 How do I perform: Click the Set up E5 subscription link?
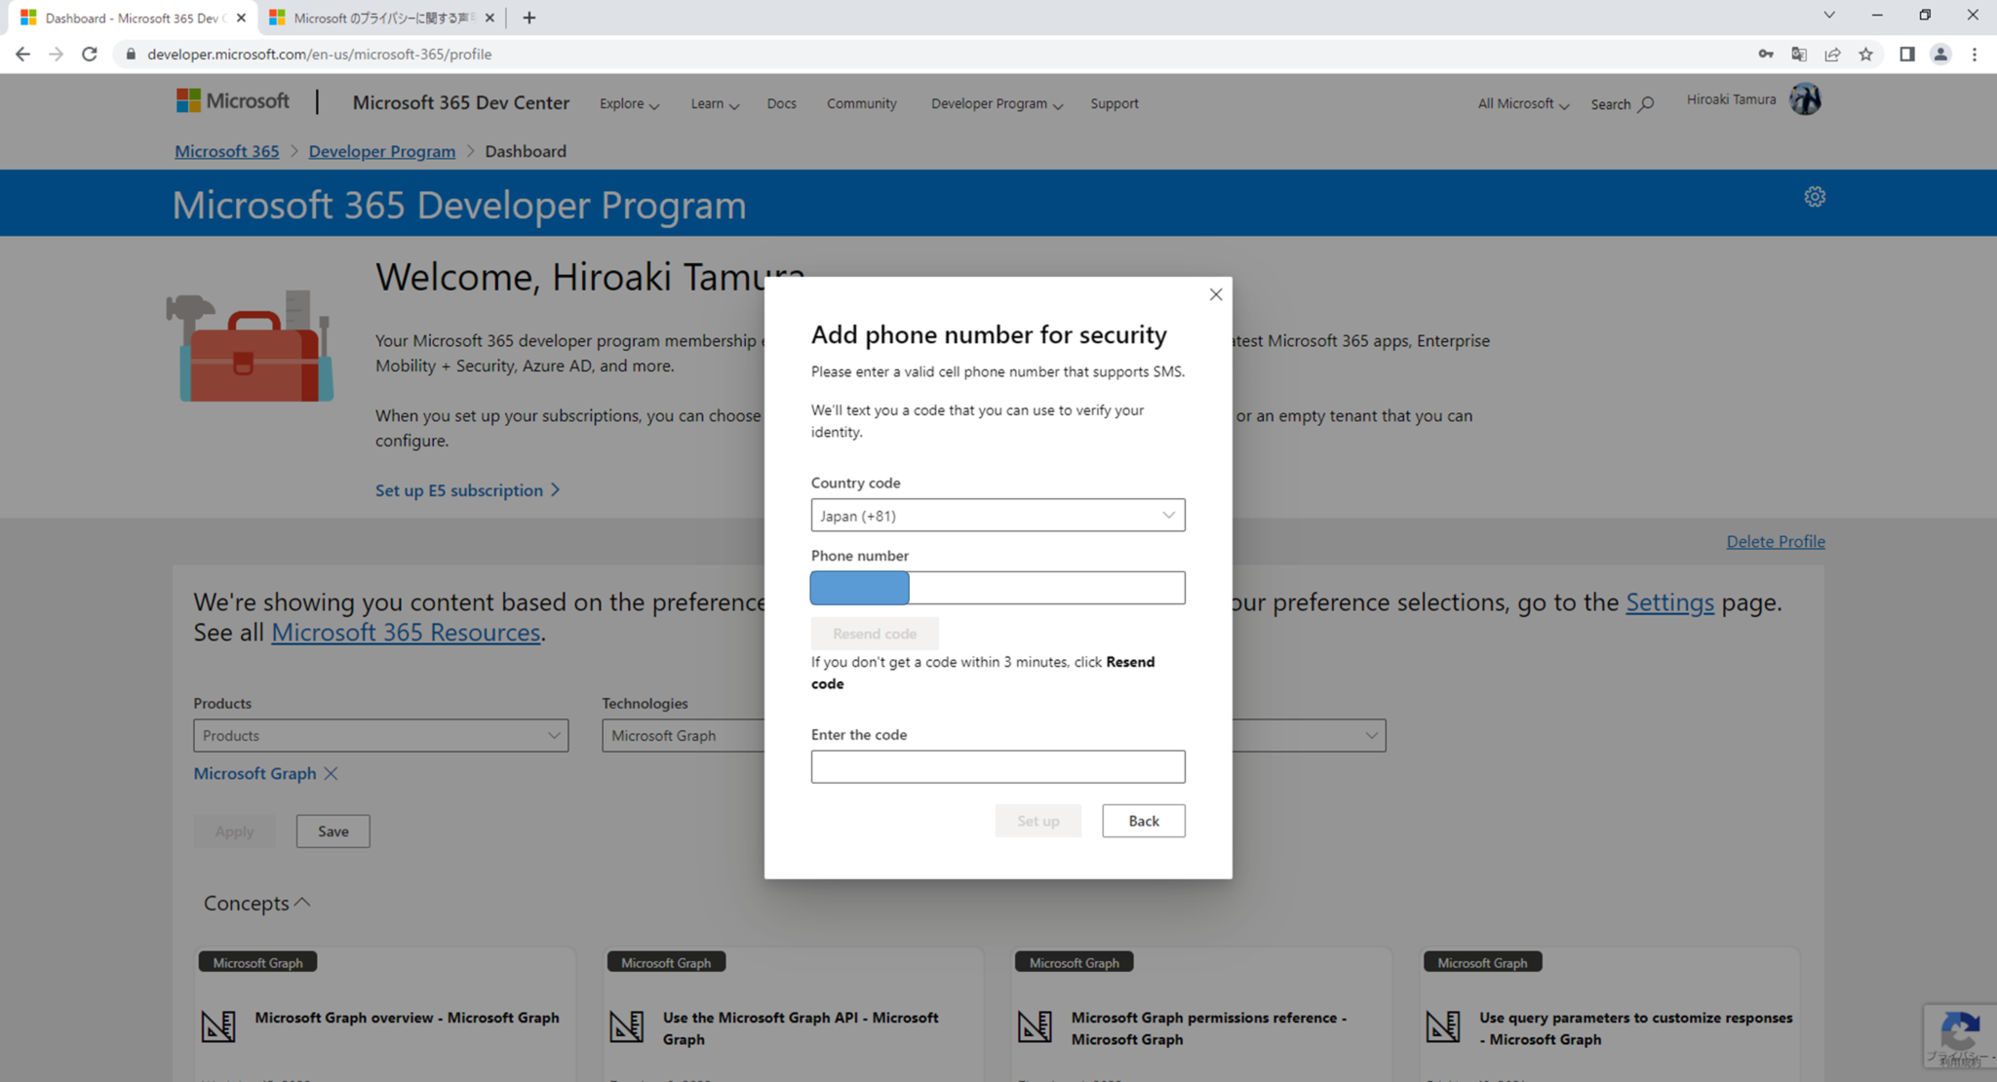click(458, 490)
